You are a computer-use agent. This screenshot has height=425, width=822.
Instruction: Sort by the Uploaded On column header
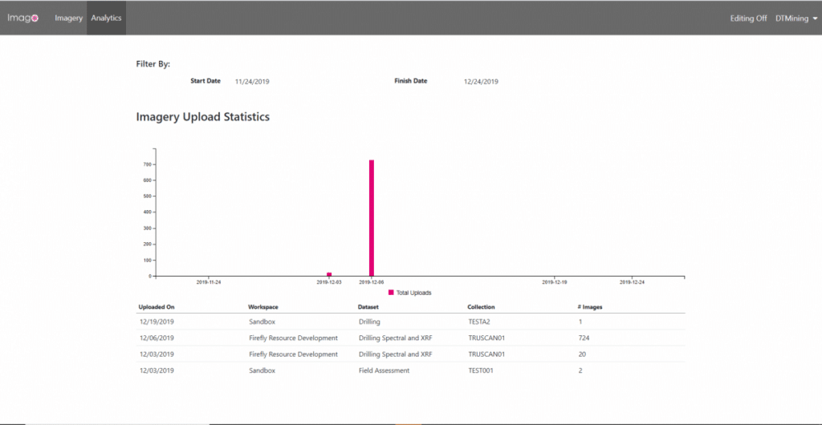tap(157, 306)
